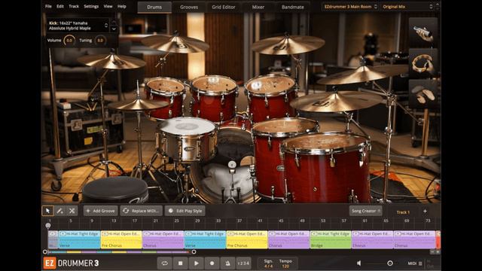Click the playhead marker at bar 1

point(48,226)
